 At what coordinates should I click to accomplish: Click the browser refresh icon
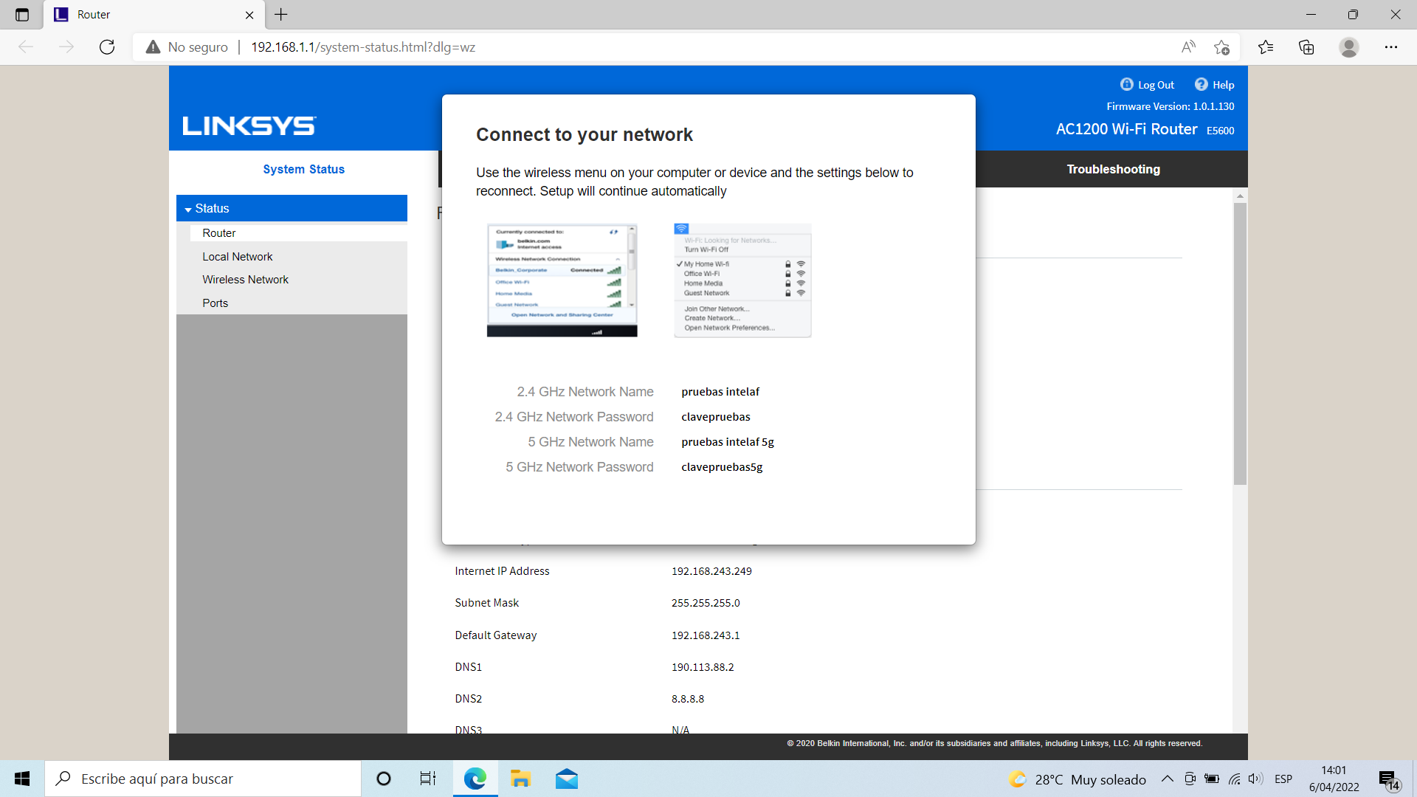pos(107,47)
